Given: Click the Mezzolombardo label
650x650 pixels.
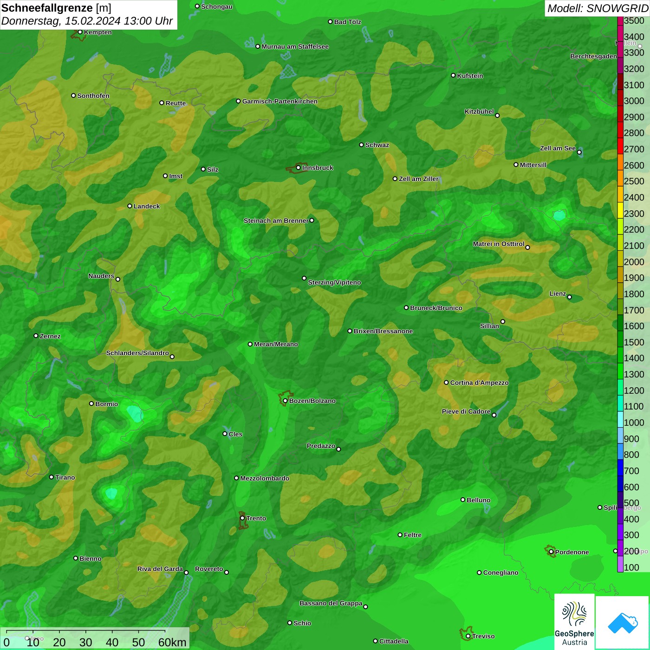Looking at the screenshot, I should tap(265, 478).
